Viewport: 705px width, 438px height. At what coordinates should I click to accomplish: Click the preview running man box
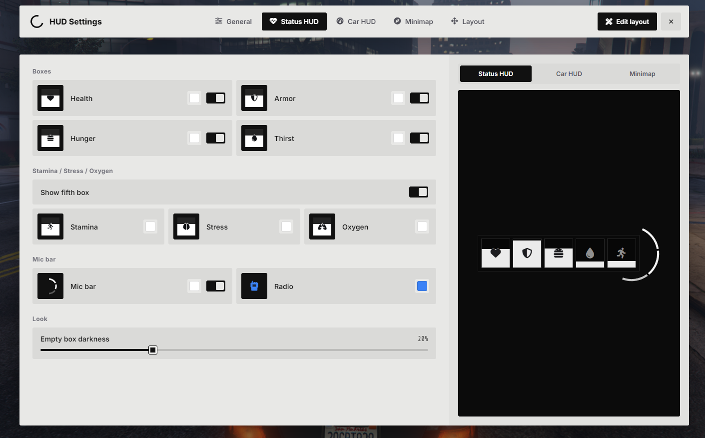pos(622,253)
